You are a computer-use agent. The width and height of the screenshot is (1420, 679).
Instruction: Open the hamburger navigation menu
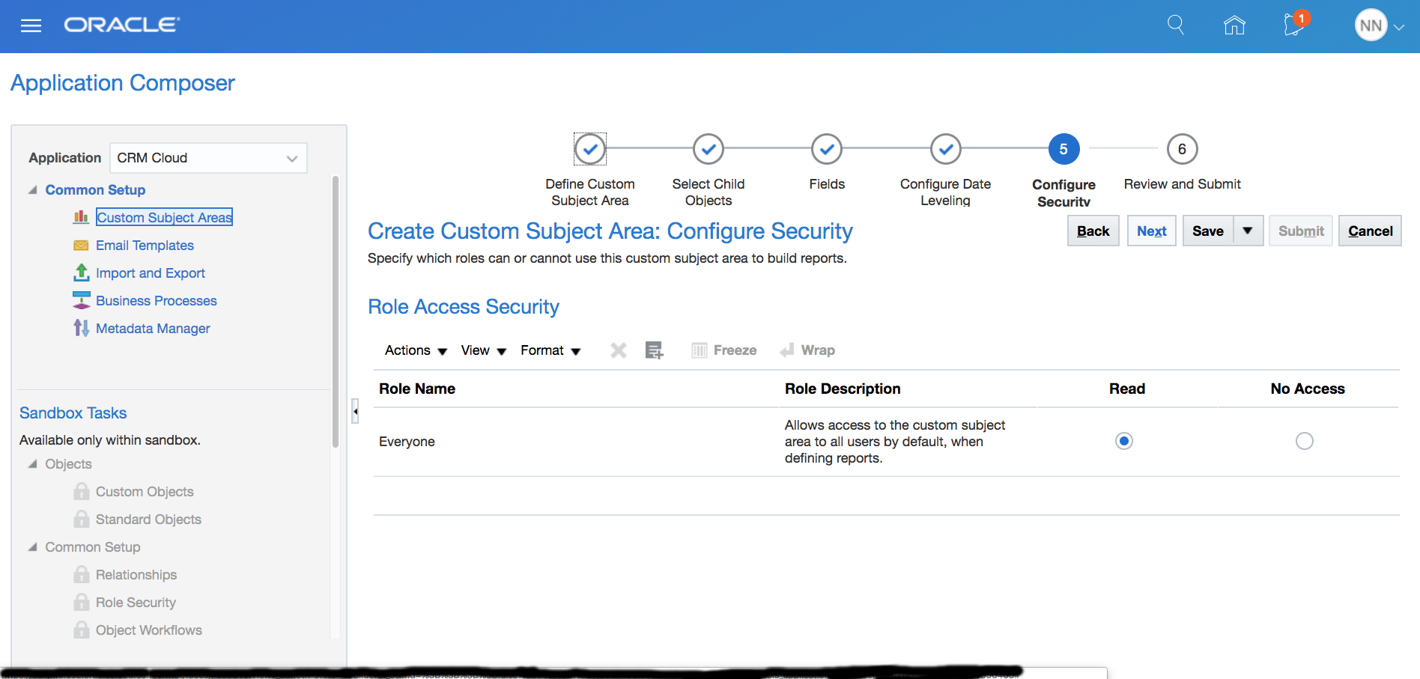[x=31, y=26]
